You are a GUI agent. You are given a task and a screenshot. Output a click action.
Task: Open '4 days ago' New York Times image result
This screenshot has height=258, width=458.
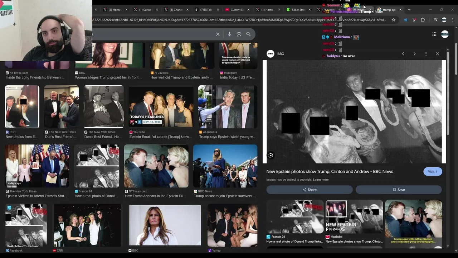click(x=37, y=166)
